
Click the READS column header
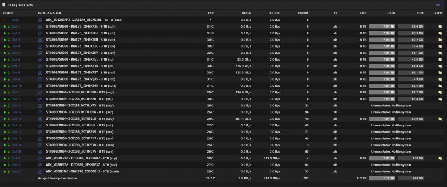tap(247, 13)
